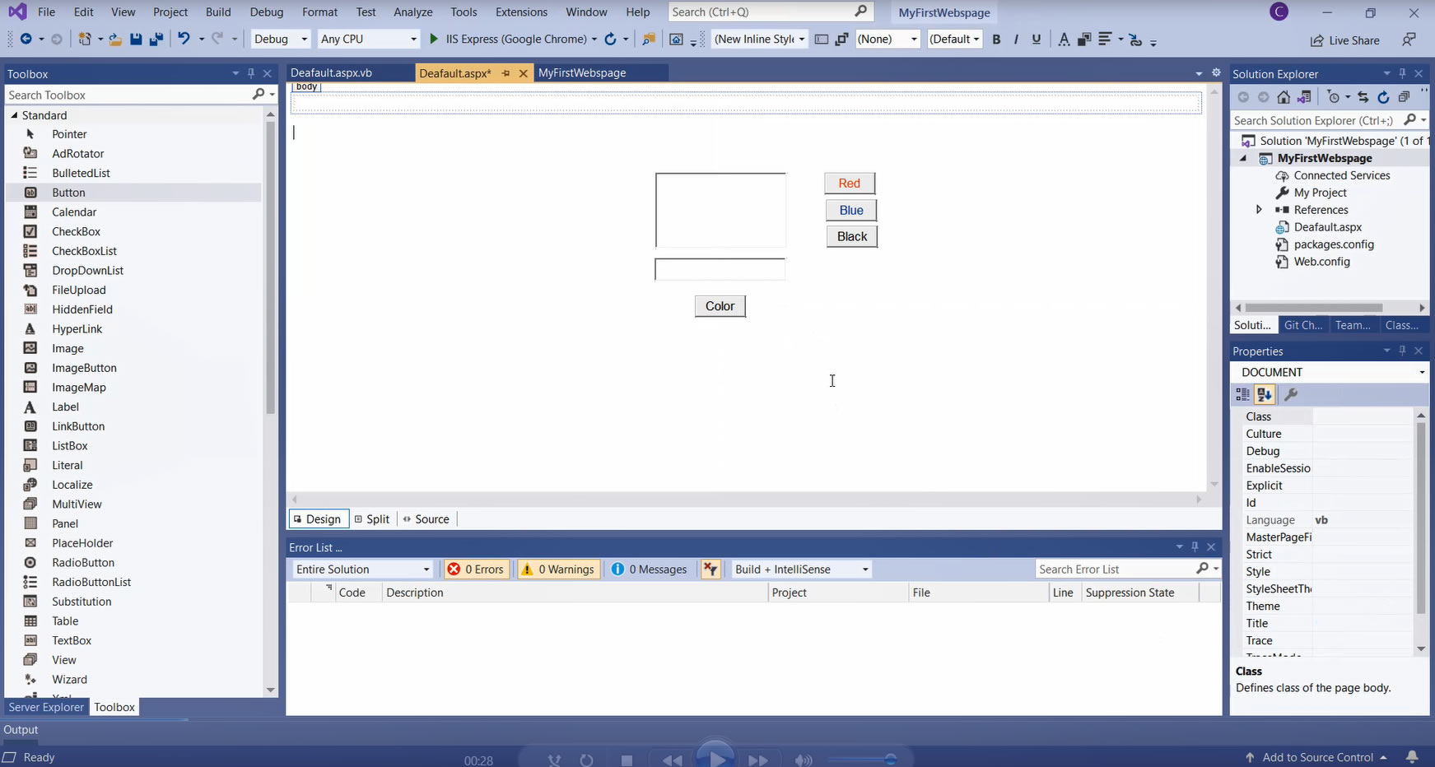1435x767 pixels.
Task: Open the Entire Solution scope dropdown
Action: pyautogui.click(x=362, y=569)
